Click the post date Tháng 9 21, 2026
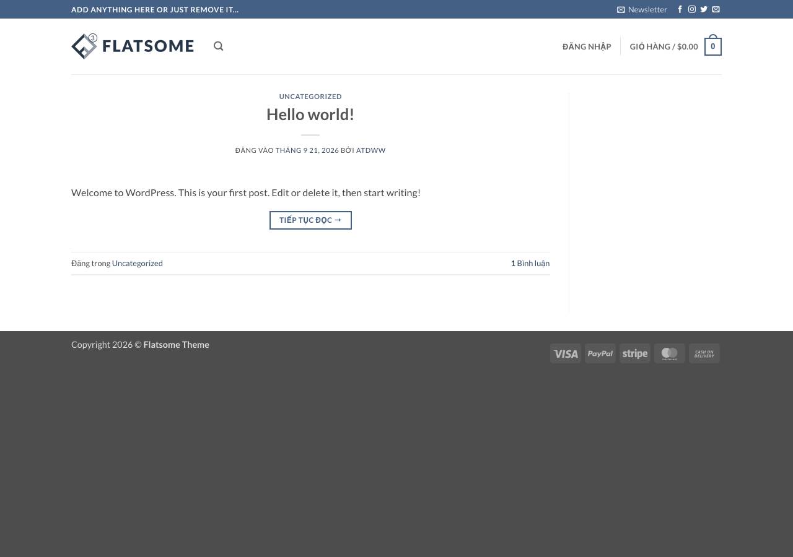The height and width of the screenshot is (557, 793). (307, 150)
